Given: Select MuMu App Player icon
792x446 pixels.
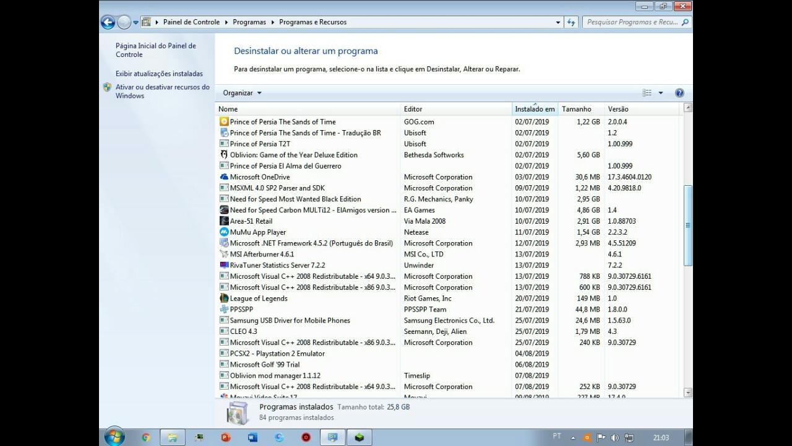Looking at the screenshot, I should pos(224,232).
